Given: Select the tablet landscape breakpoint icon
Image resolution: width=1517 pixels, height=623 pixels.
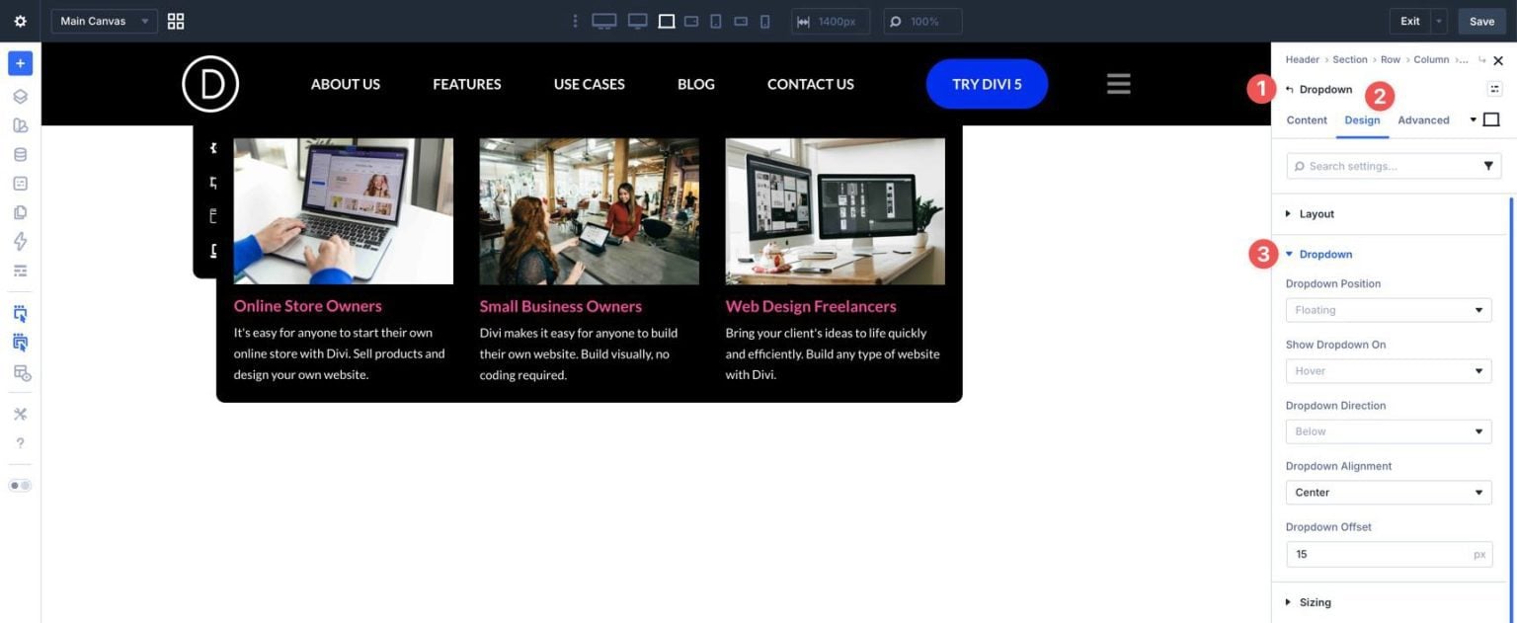Looking at the screenshot, I should pos(691,21).
